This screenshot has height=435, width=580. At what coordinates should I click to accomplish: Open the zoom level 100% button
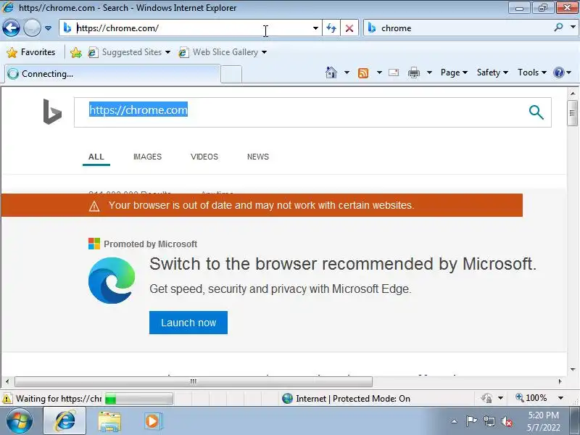531,398
